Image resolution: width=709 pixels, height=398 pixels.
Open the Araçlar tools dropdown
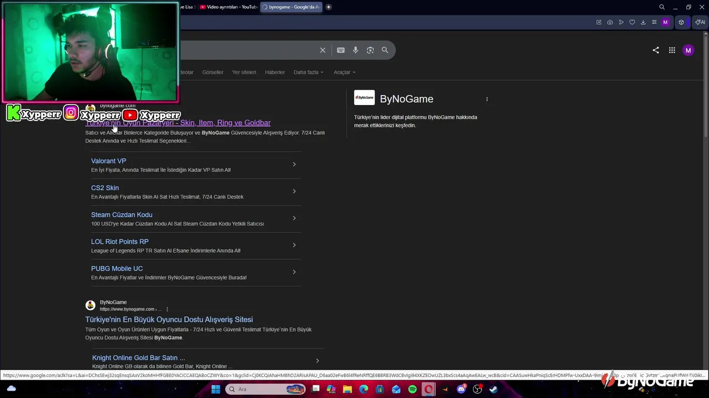(345, 72)
